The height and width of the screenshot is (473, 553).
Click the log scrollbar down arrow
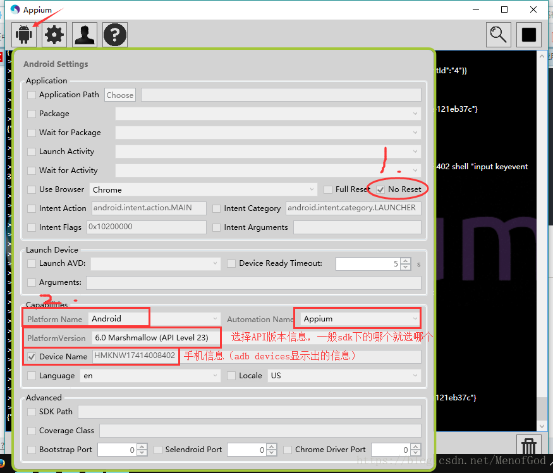click(542, 426)
